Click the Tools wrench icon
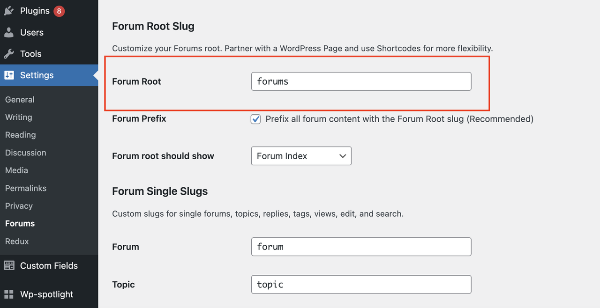 tap(9, 54)
